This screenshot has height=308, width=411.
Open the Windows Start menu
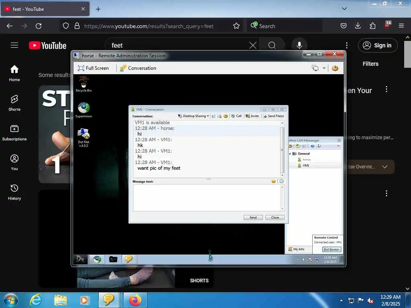[x=11, y=300]
